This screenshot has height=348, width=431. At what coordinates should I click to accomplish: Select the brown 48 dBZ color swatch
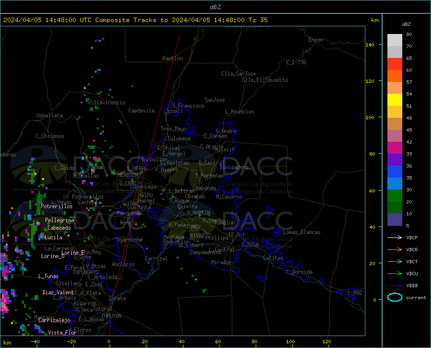coord(395,124)
